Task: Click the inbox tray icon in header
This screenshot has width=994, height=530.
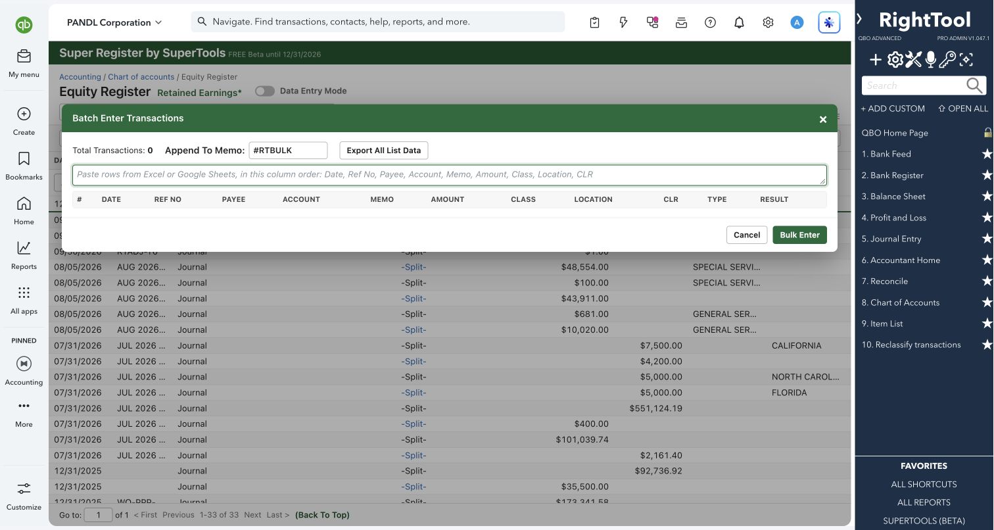Action: click(681, 22)
